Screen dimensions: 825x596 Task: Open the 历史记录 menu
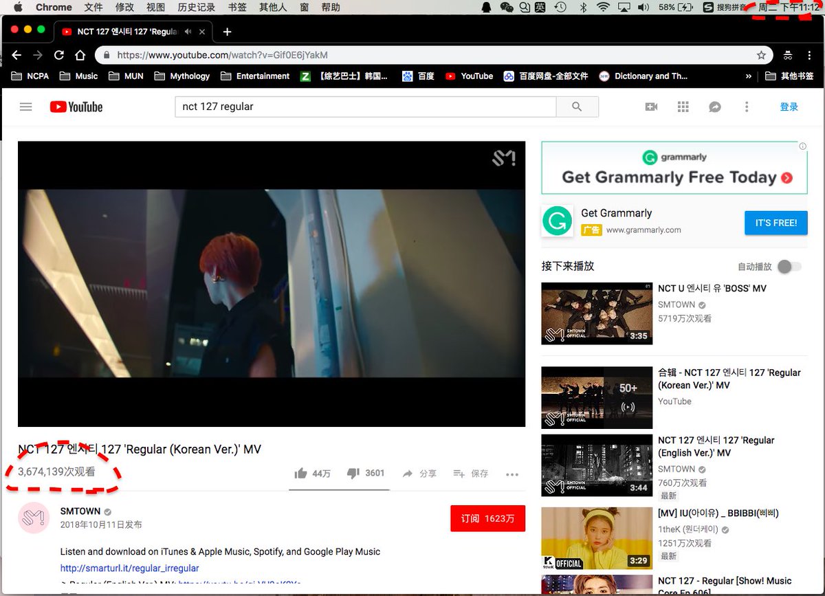197,8
